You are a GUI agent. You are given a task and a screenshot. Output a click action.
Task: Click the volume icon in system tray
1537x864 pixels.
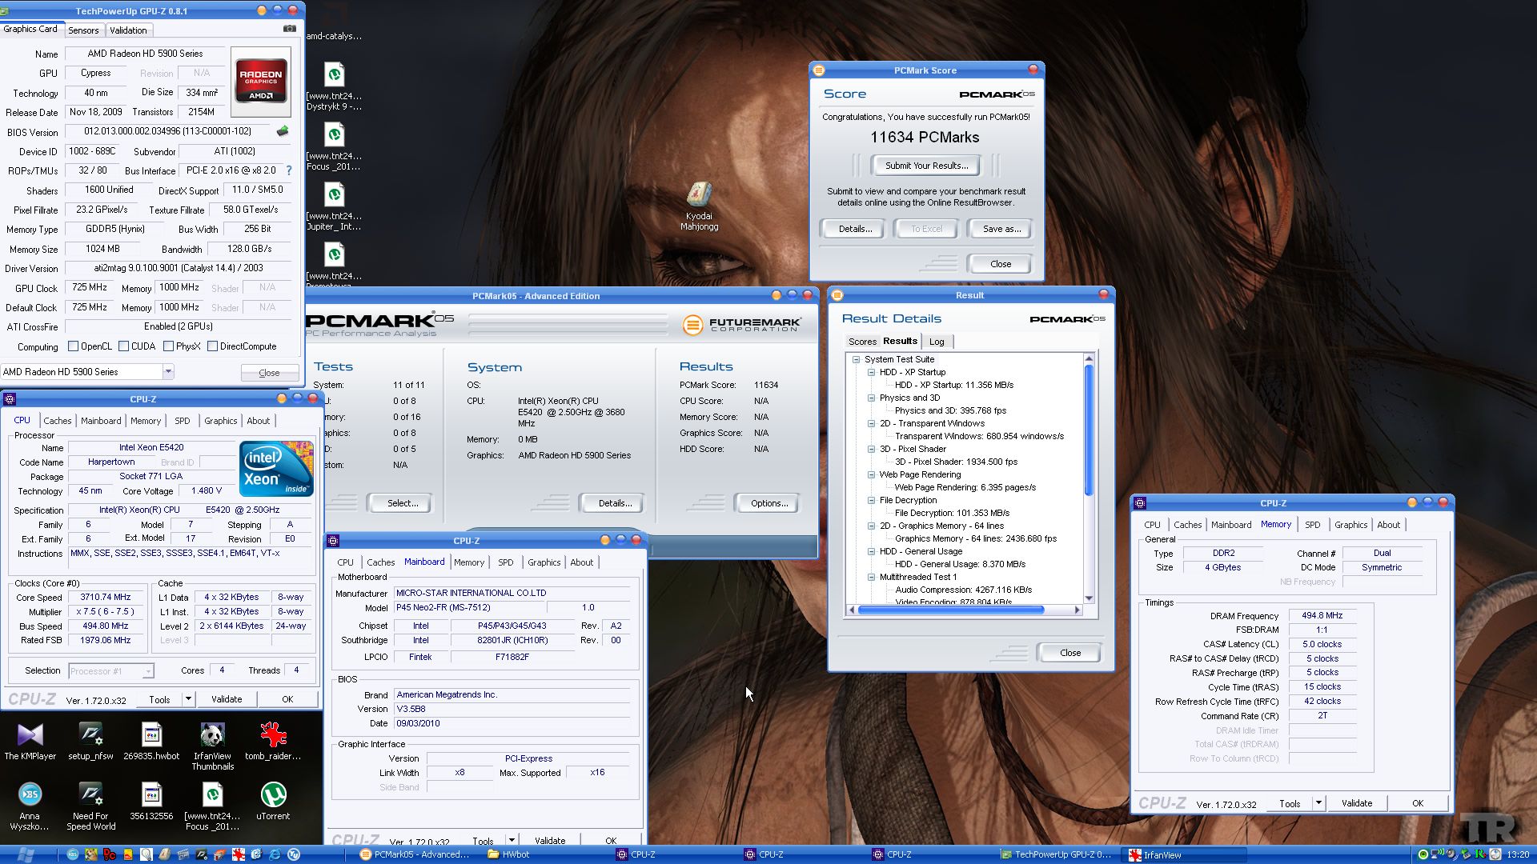click(x=1451, y=854)
